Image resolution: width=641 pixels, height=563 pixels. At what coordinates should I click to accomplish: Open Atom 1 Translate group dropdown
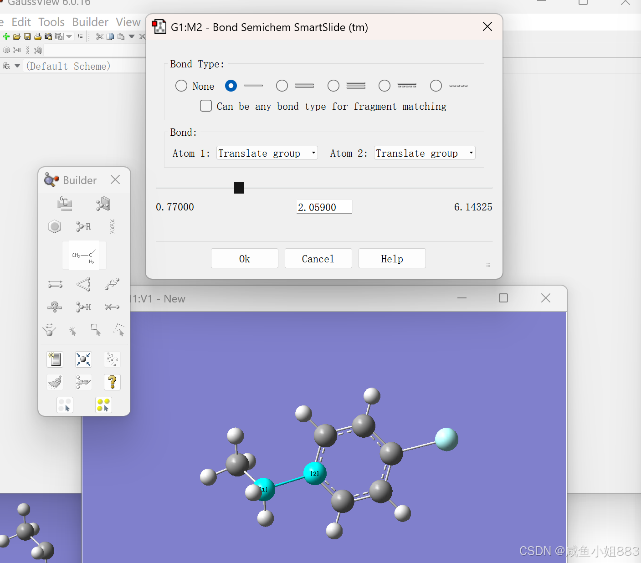coord(267,153)
